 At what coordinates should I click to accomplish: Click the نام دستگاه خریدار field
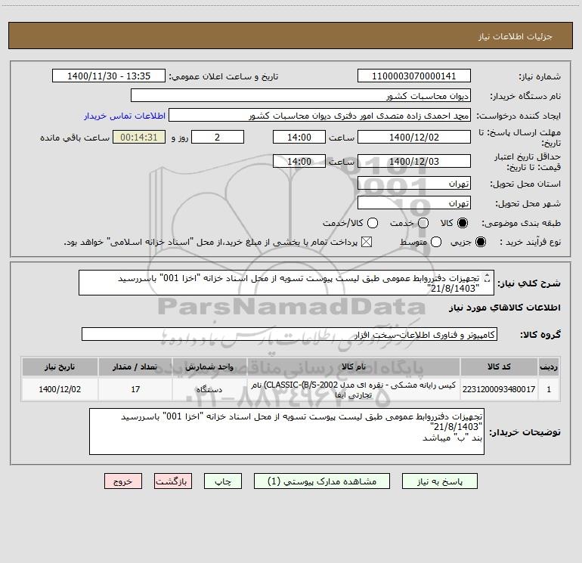[301, 96]
